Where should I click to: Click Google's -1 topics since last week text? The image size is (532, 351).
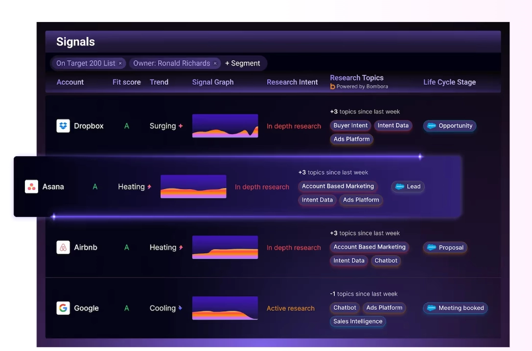363,294
